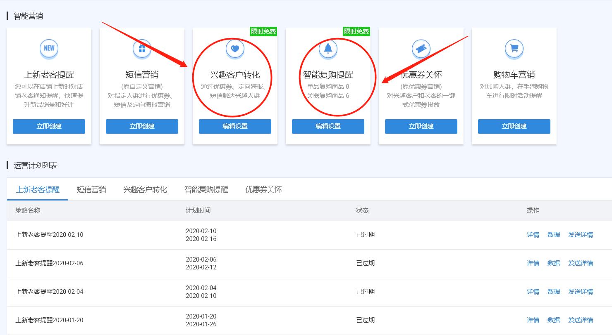The width and height of the screenshot is (612, 335).
Task: Click the 策略名称 column header
Action: (28, 210)
